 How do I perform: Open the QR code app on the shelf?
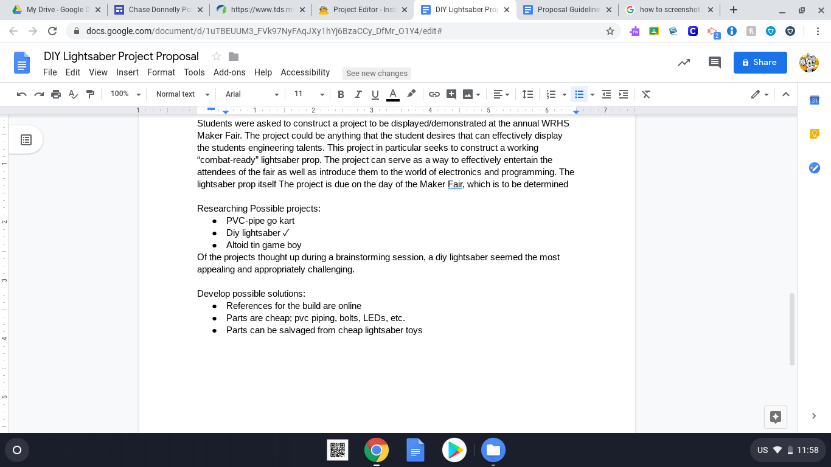(338, 450)
